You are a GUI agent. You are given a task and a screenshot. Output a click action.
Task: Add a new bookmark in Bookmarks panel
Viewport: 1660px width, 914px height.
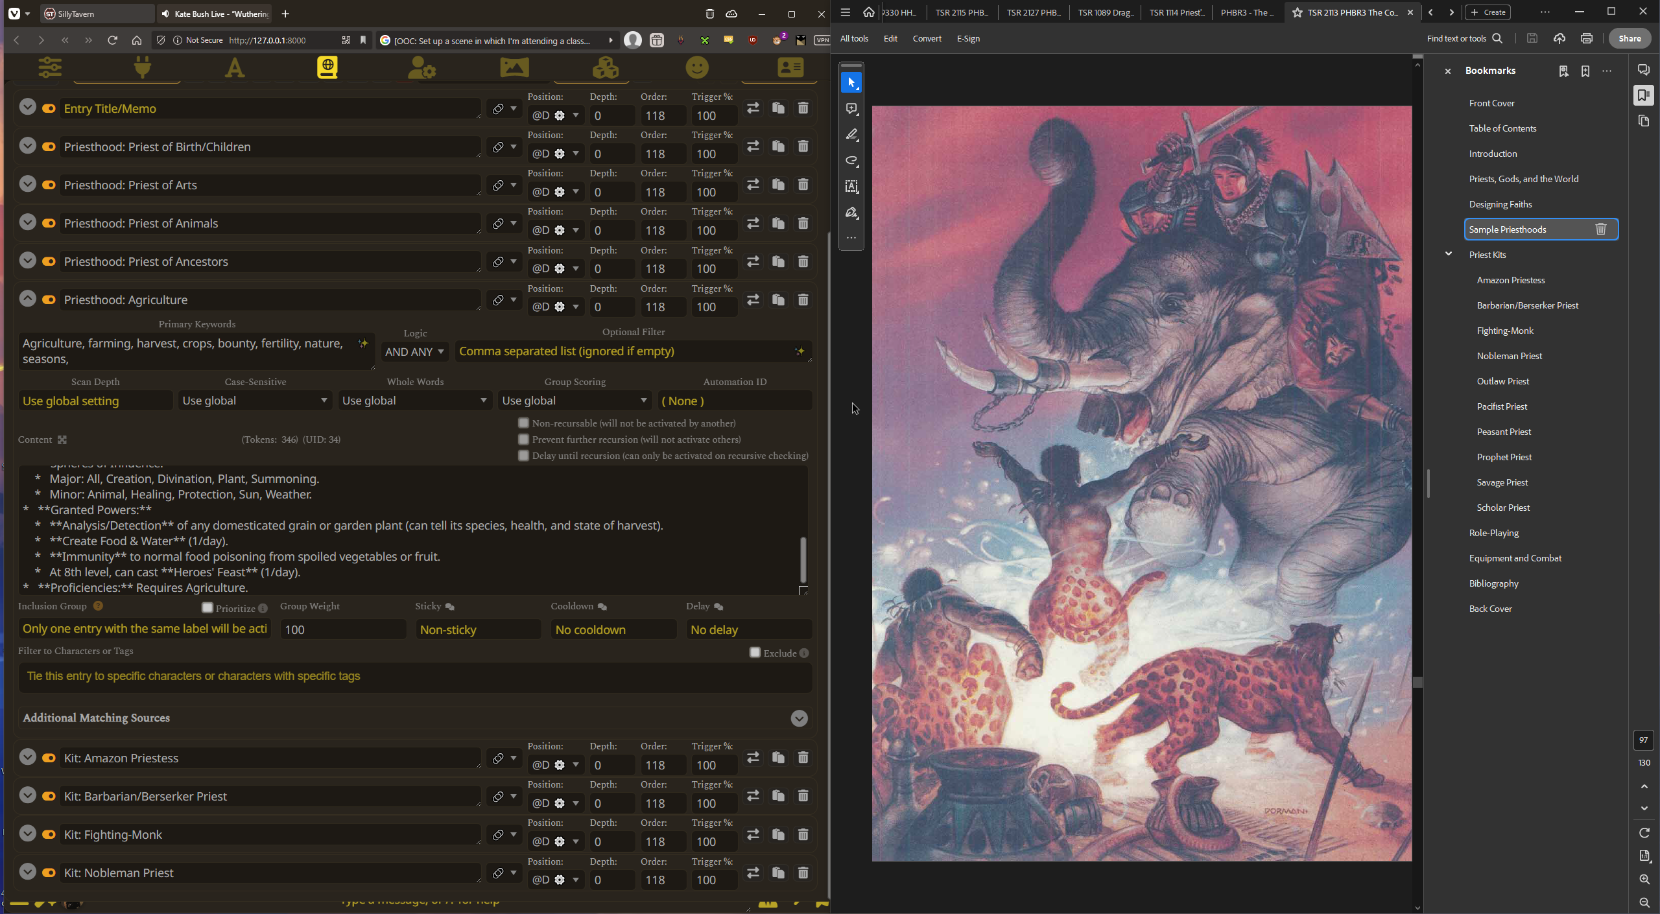coord(1585,71)
